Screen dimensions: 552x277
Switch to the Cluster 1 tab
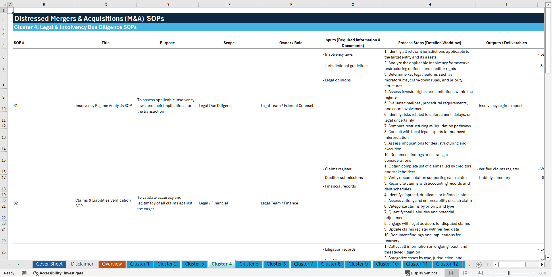click(x=140, y=264)
